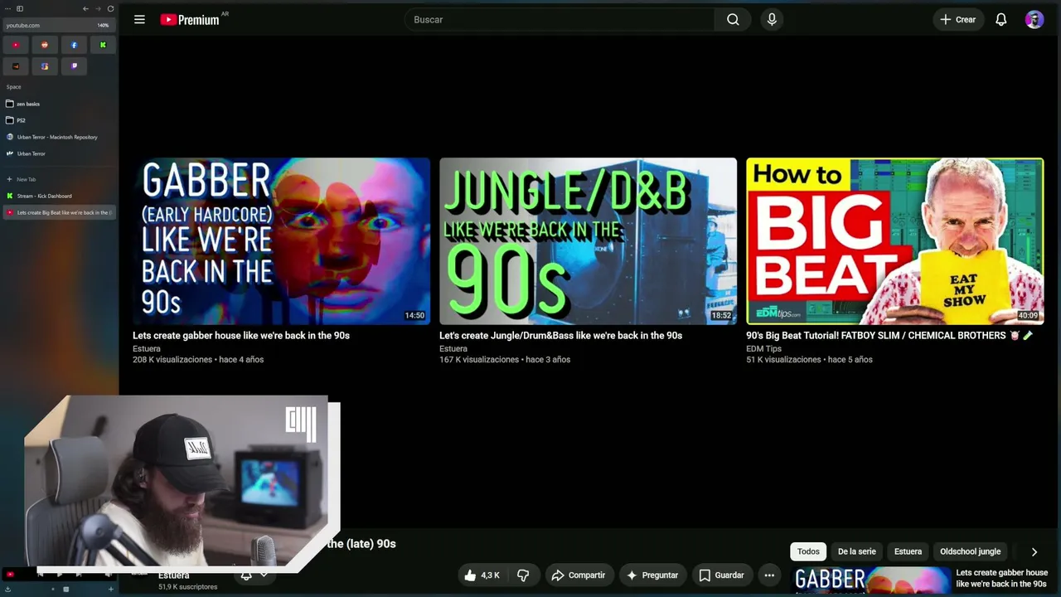
Task: Open the pinned colorful S tab icon
Action: [x=45, y=66]
